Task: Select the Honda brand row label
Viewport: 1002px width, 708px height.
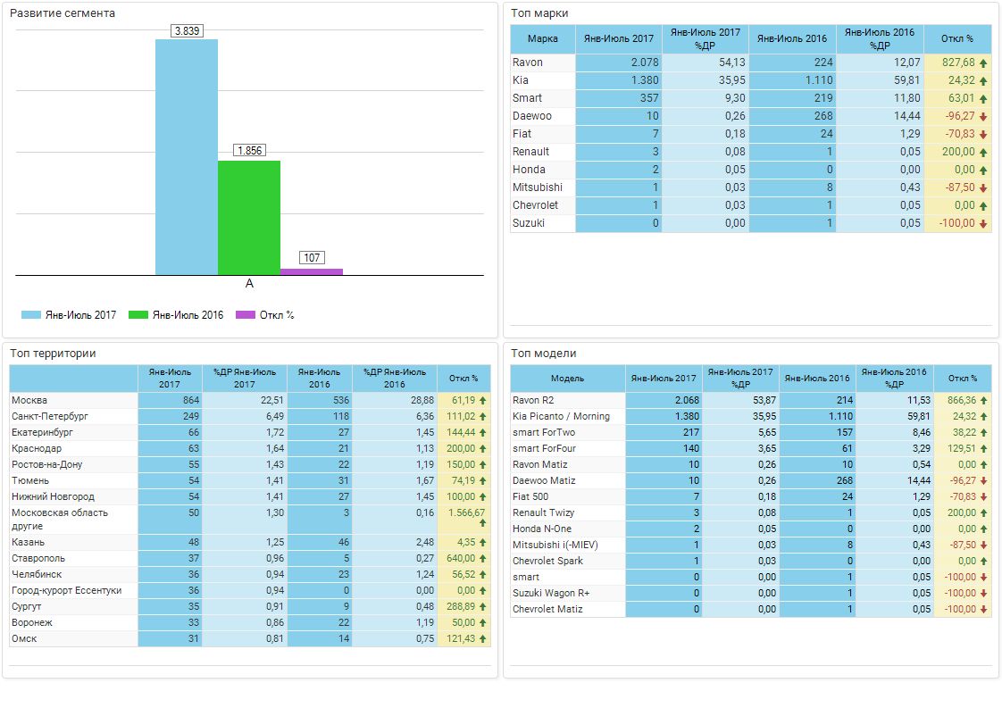Action: coord(529,170)
